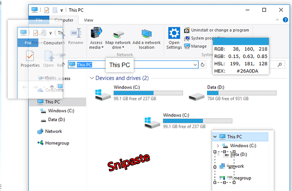Expand Windows (C:) in the floating tree snippet
This screenshot has width=292, height=191.
tap(218, 146)
